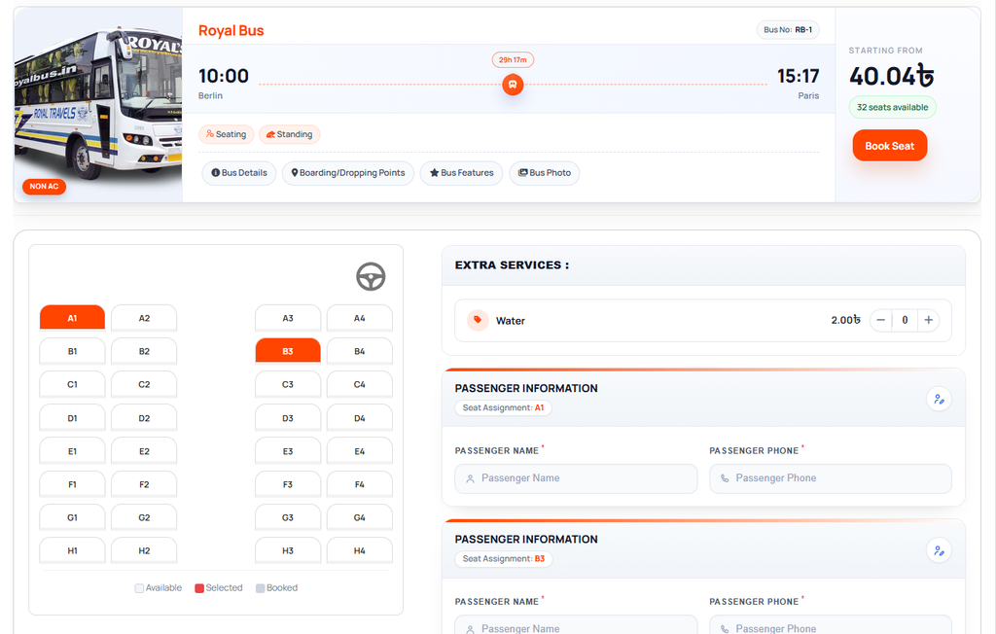
Task: Click the Book Seat button
Action: (x=889, y=146)
